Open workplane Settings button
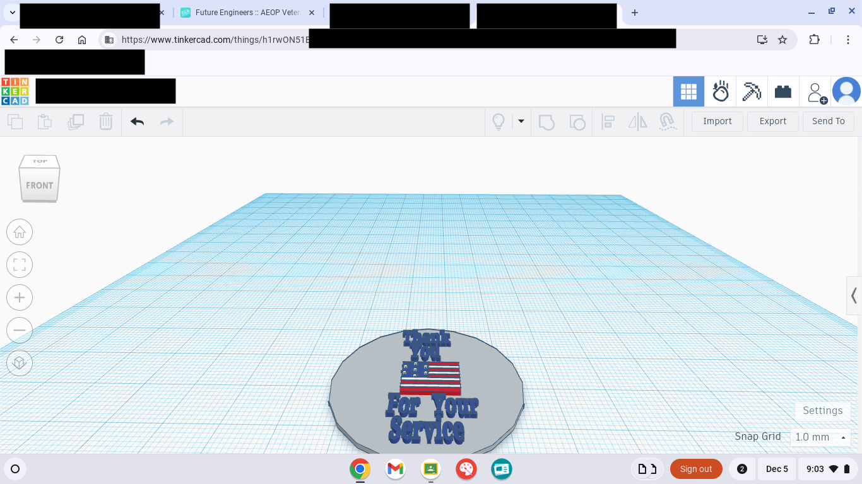 [x=822, y=410]
